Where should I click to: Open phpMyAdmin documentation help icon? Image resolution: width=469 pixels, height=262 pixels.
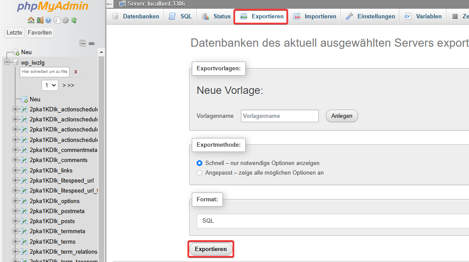(x=48, y=20)
